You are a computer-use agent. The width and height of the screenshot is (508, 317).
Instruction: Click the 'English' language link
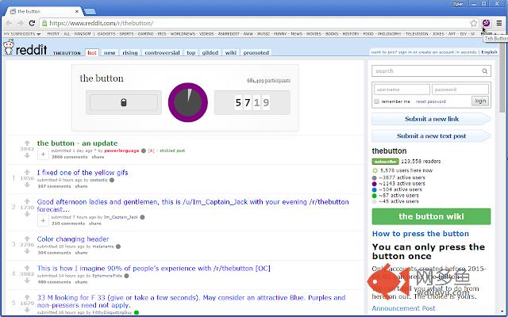point(489,52)
